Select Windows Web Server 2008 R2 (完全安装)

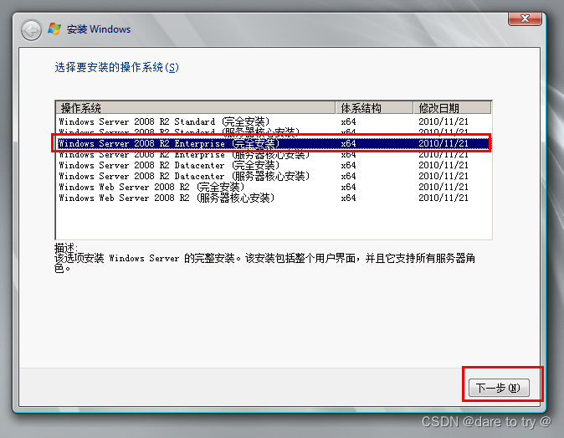[x=274, y=187]
